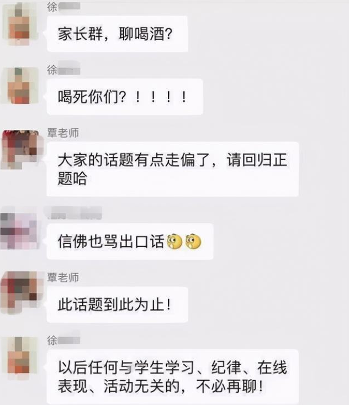349x405 pixels.
Task: Open profile picture next to "喝死你们?!!!!"
Action: coord(20,86)
